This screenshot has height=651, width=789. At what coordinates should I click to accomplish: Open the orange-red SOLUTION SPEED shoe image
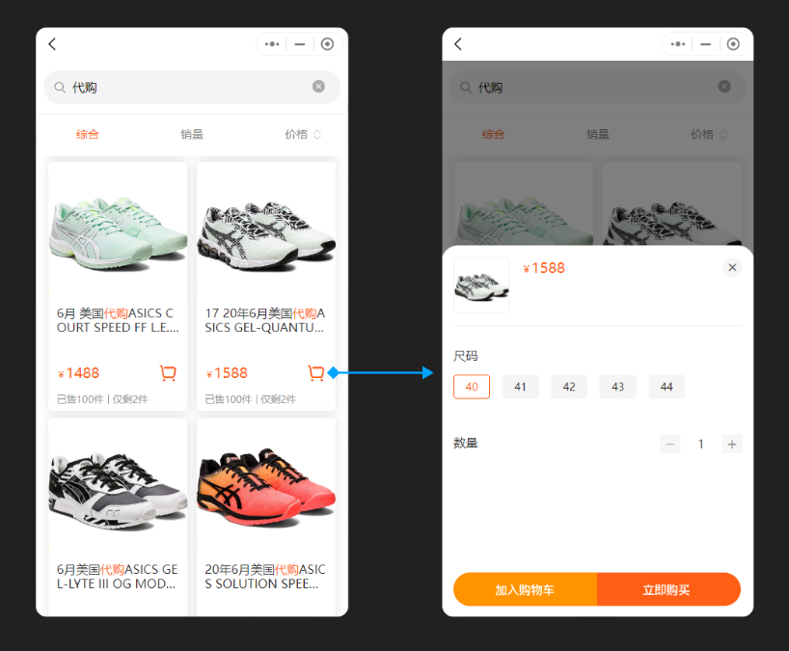pyautogui.click(x=266, y=486)
